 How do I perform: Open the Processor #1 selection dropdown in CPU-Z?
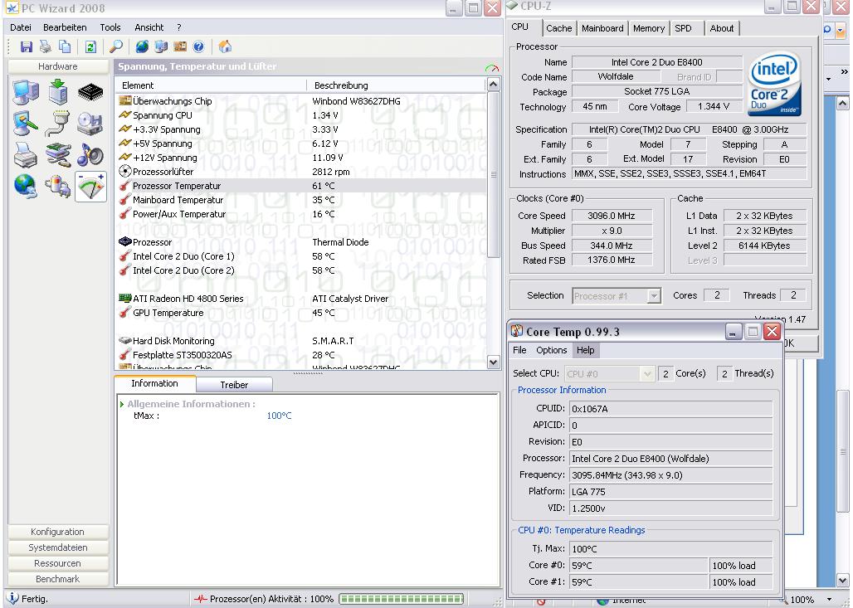tap(617, 296)
